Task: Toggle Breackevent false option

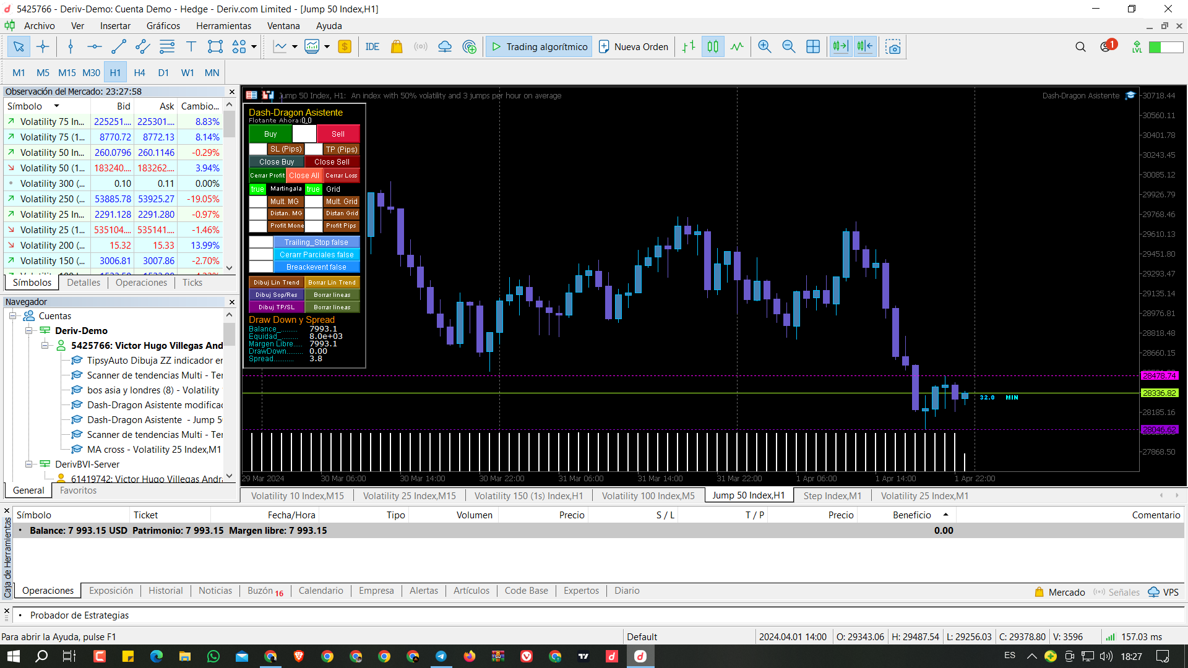Action: click(x=316, y=267)
